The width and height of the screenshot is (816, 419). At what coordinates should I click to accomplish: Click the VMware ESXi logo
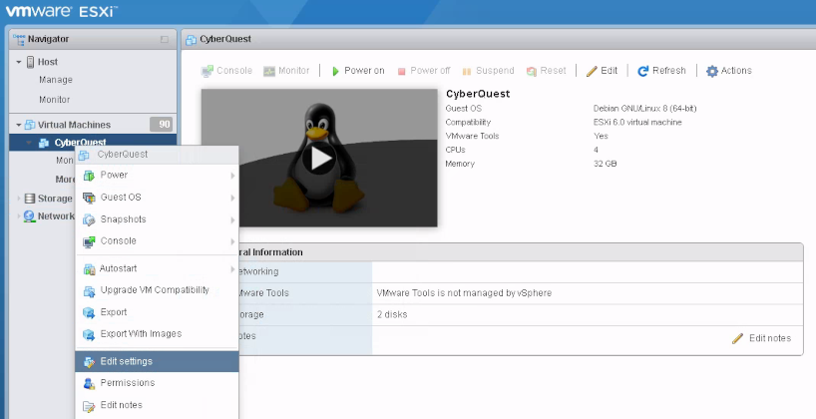click(61, 11)
